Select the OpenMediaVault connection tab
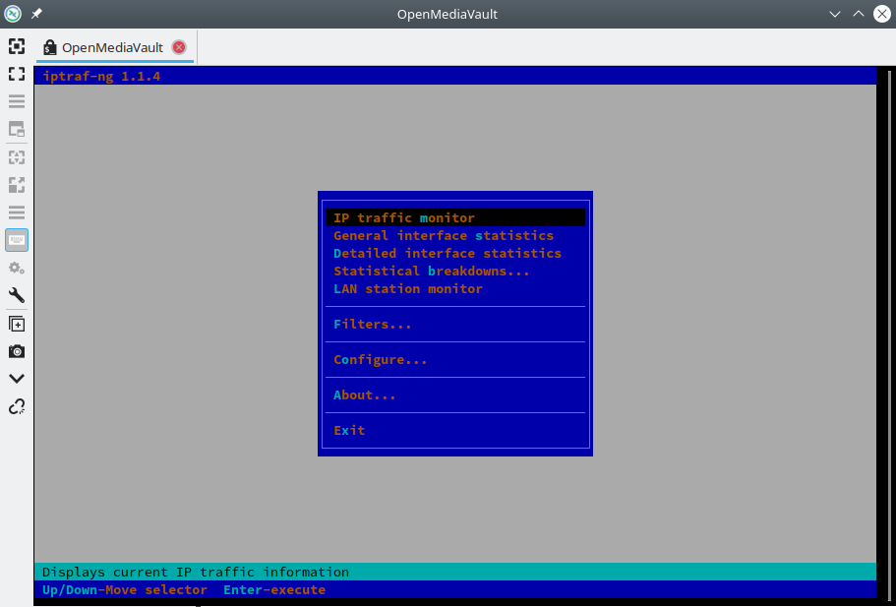The width and height of the screenshot is (896, 607). pyautogui.click(x=115, y=47)
